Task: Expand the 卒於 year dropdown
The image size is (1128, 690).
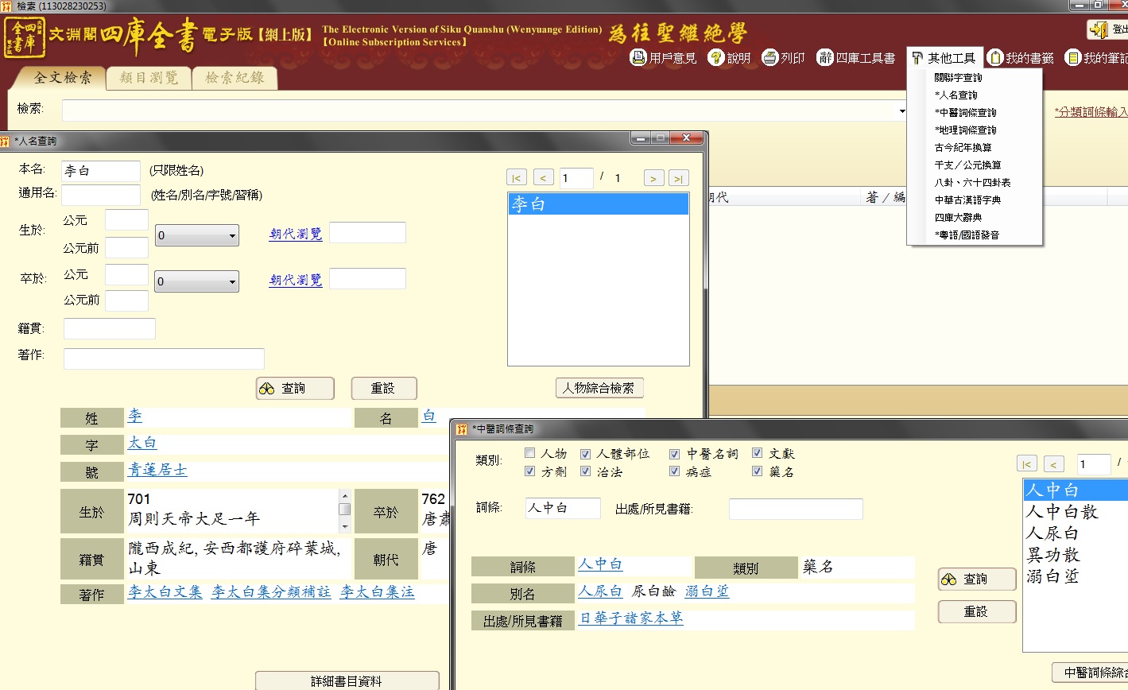Action: click(x=232, y=281)
